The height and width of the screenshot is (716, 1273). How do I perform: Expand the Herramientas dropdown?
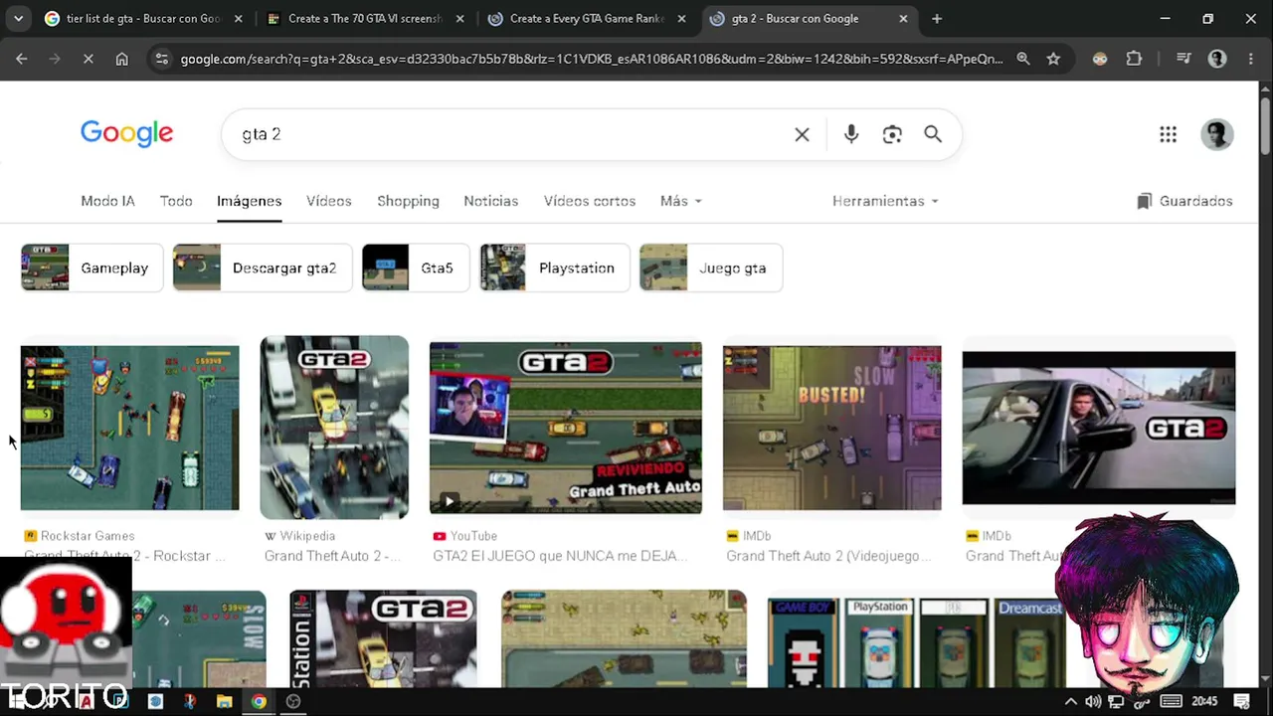pyautogui.click(x=885, y=201)
